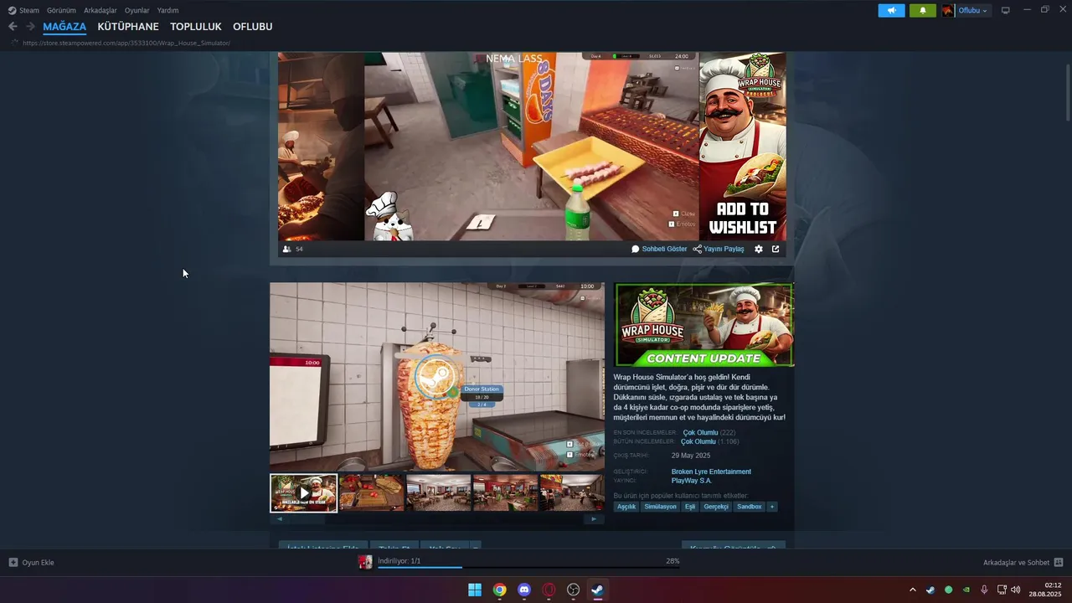1072x603 pixels.
Task: Go forward with the Steam forward arrow
Action: click(x=30, y=27)
